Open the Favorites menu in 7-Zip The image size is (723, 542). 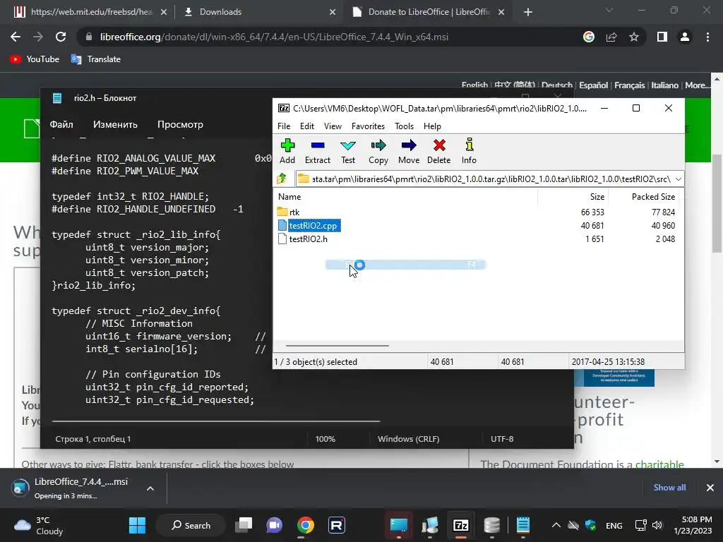click(368, 126)
